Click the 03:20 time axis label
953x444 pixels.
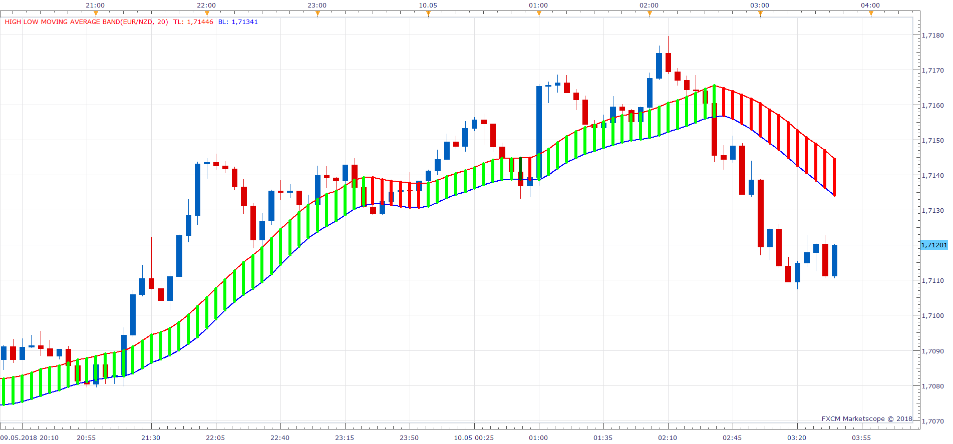797,438
